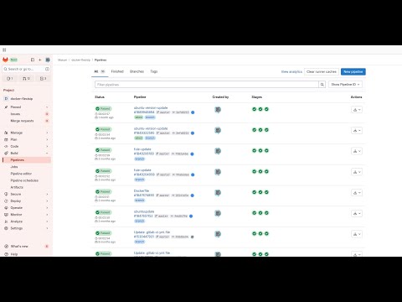402x302 pixels.
Task: Open Artifacts in sidebar
Action: [26, 187]
